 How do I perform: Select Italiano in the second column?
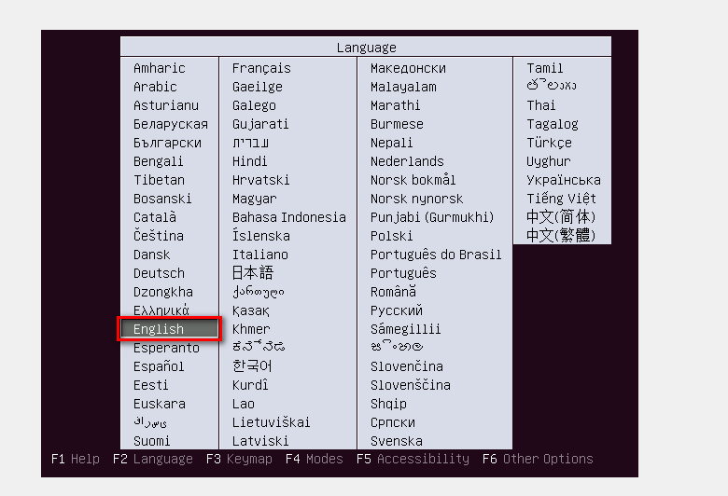click(260, 255)
